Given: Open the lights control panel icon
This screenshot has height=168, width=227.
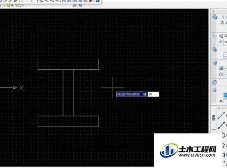Looking at the screenshot, I should (215, 63).
